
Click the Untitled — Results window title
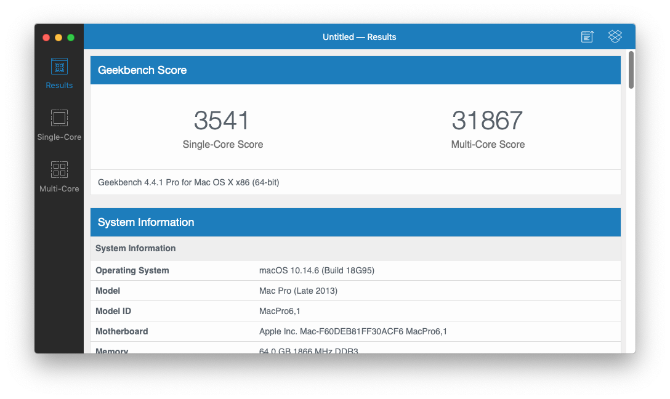(x=360, y=37)
